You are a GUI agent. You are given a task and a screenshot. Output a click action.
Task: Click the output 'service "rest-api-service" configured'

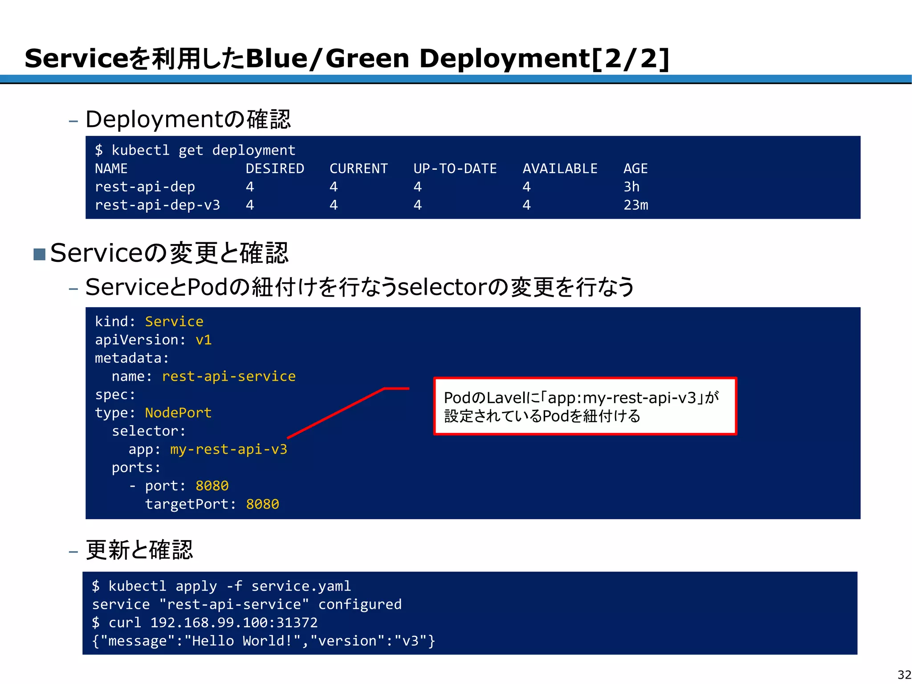click(247, 605)
